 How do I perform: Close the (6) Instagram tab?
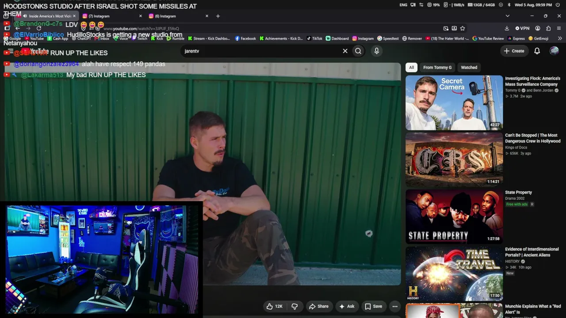[207, 16]
